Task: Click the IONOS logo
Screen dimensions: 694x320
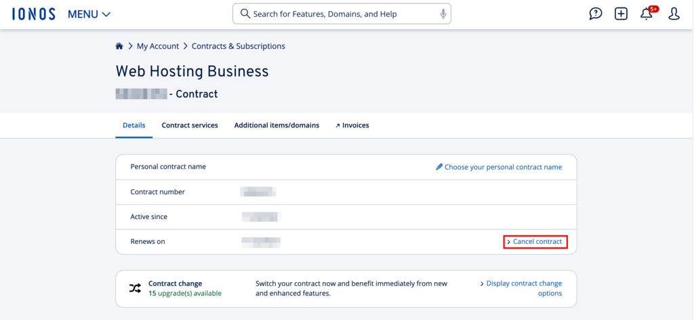Action: 33,14
